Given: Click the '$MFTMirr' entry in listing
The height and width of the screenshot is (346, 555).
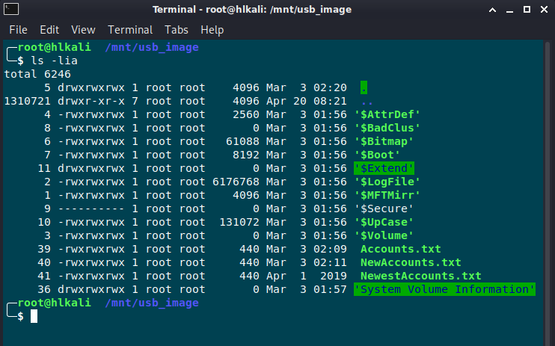Looking at the screenshot, I should click(387, 195).
